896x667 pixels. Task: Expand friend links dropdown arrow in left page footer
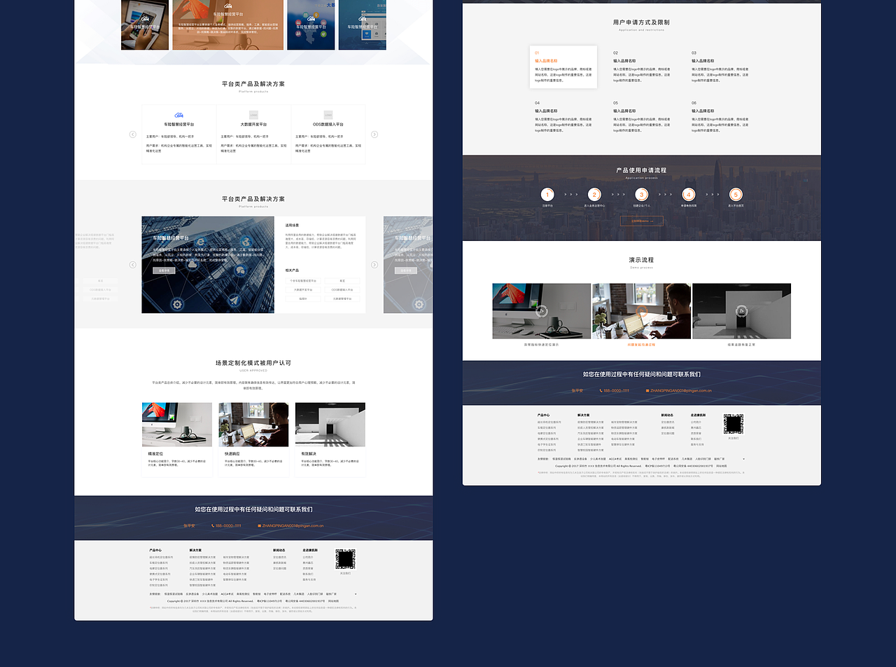click(356, 594)
